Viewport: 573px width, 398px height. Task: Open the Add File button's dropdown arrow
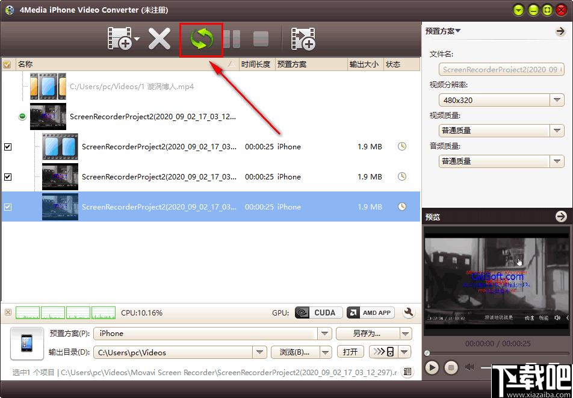pos(137,39)
